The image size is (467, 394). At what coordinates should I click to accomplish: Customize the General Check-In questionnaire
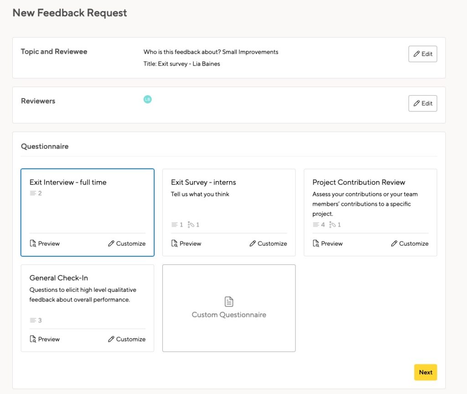pos(127,339)
